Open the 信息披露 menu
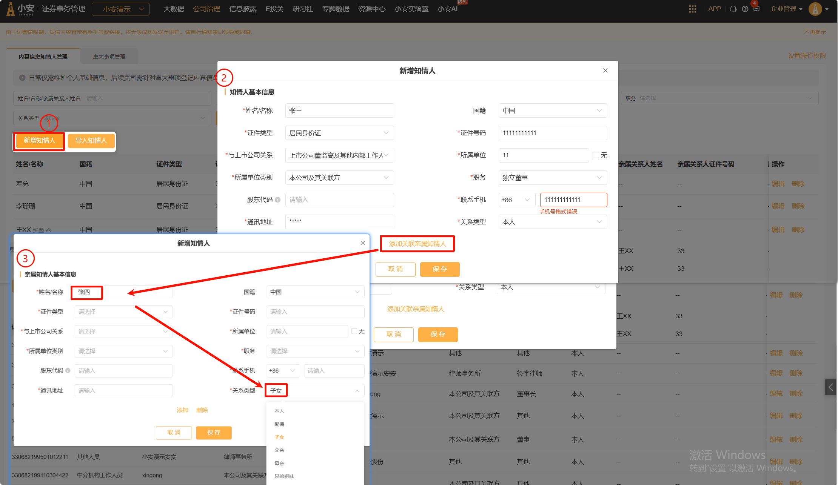Image resolution: width=838 pixels, height=485 pixels. click(x=242, y=9)
